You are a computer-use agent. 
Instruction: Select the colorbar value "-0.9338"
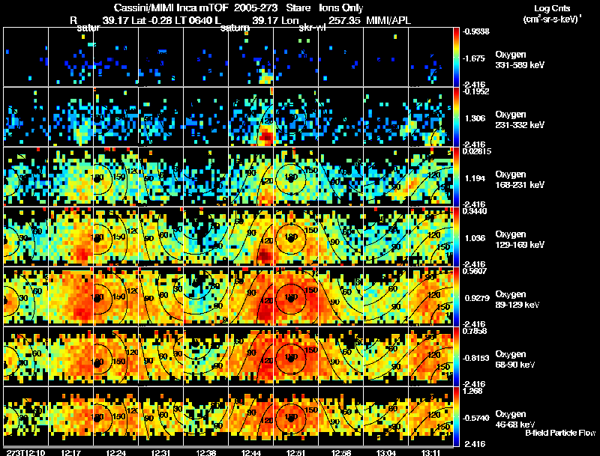click(476, 31)
